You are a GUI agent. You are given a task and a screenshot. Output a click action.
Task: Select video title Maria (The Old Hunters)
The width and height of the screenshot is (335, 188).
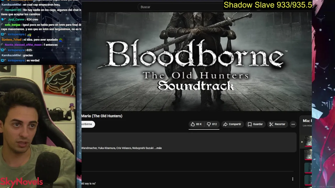(x=102, y=116)
